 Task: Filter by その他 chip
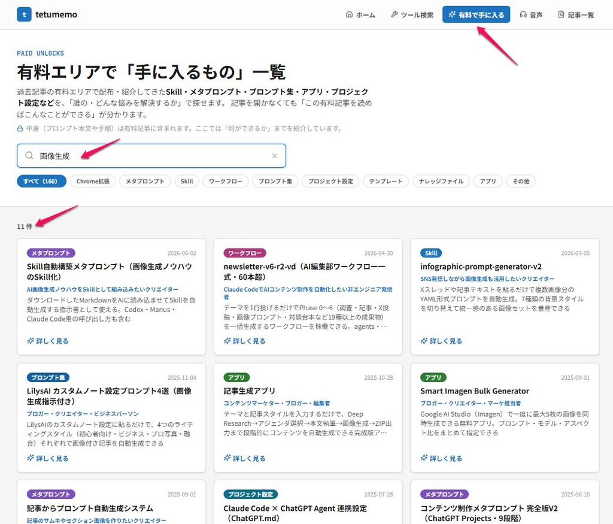(x=521, y=181)
